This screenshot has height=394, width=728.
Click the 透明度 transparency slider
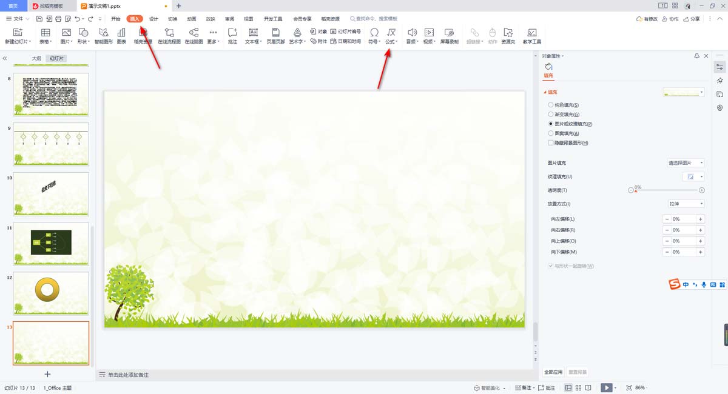(666, 190)
